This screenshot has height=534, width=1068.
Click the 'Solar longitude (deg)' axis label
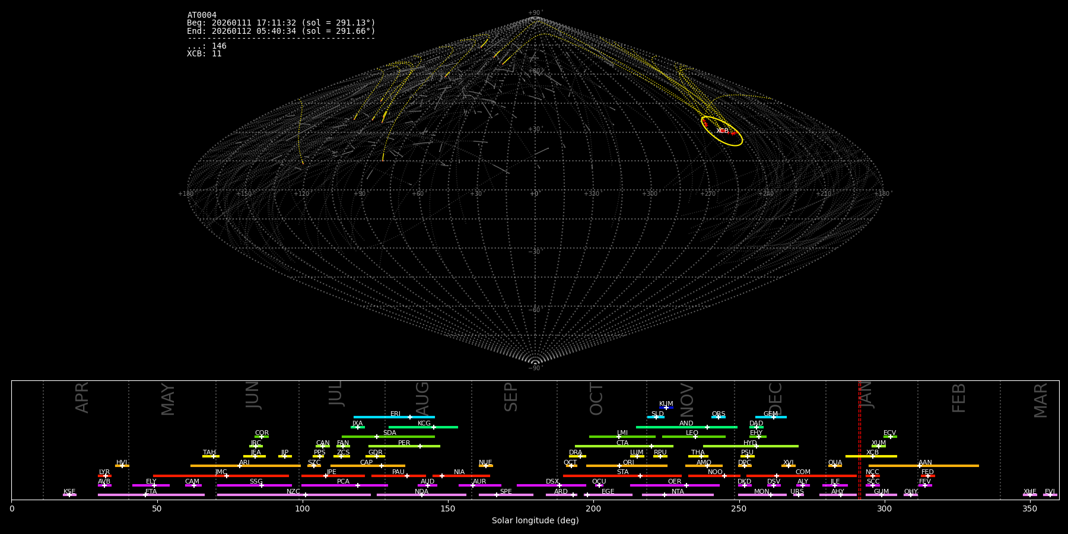[x=535, y=520]
